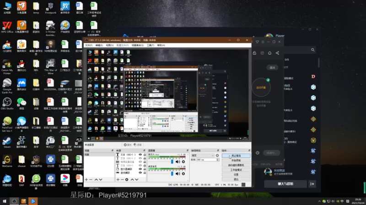The image size is (366, 205).
Task: Adjust the Desktop Audio volume slider handle
Action: coord(172,174)
